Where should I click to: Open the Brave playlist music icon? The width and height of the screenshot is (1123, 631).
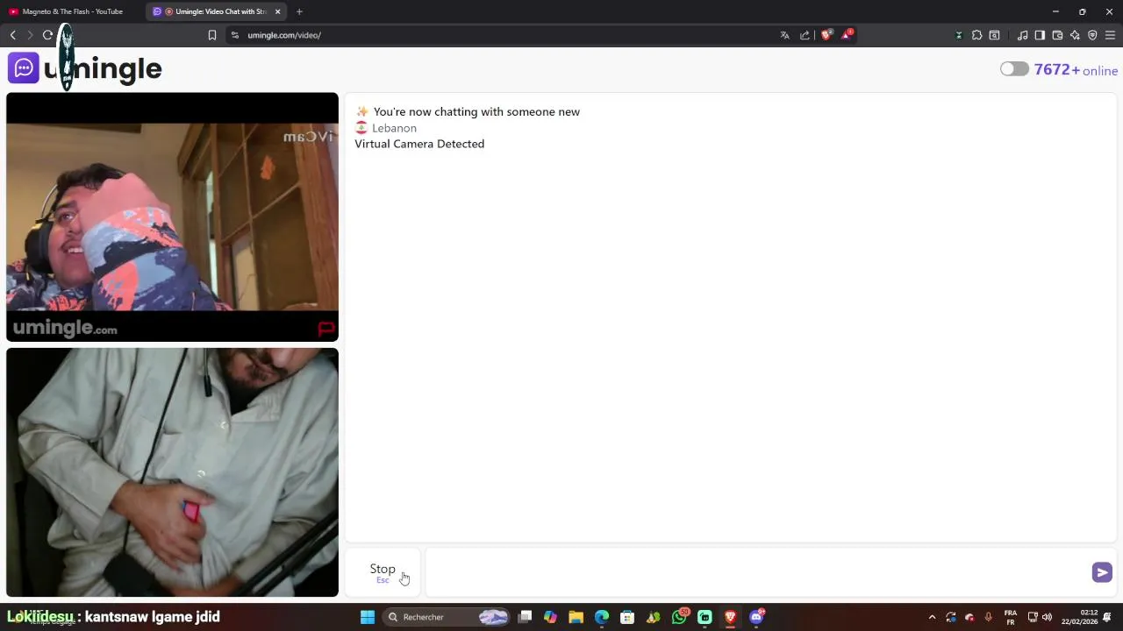(x=1022, y=35)
